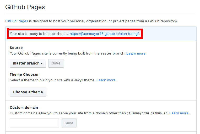Viewport: 200px width, 134px height.
Task: Click Save button next to master branch
Action: point(56,63)
